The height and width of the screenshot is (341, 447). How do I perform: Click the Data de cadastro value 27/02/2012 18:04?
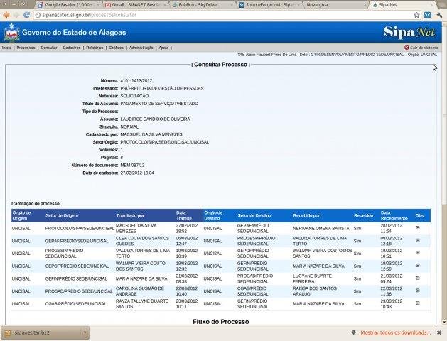[x=137, y=173]
